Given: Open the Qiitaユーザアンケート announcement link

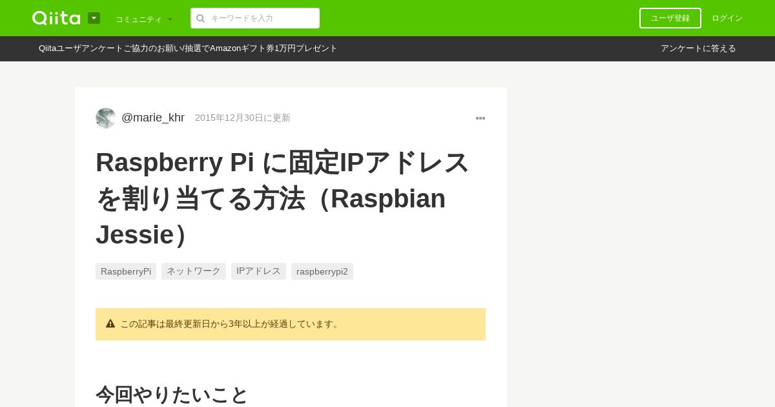Looking at the screenshot, I should tap(188, 48).
